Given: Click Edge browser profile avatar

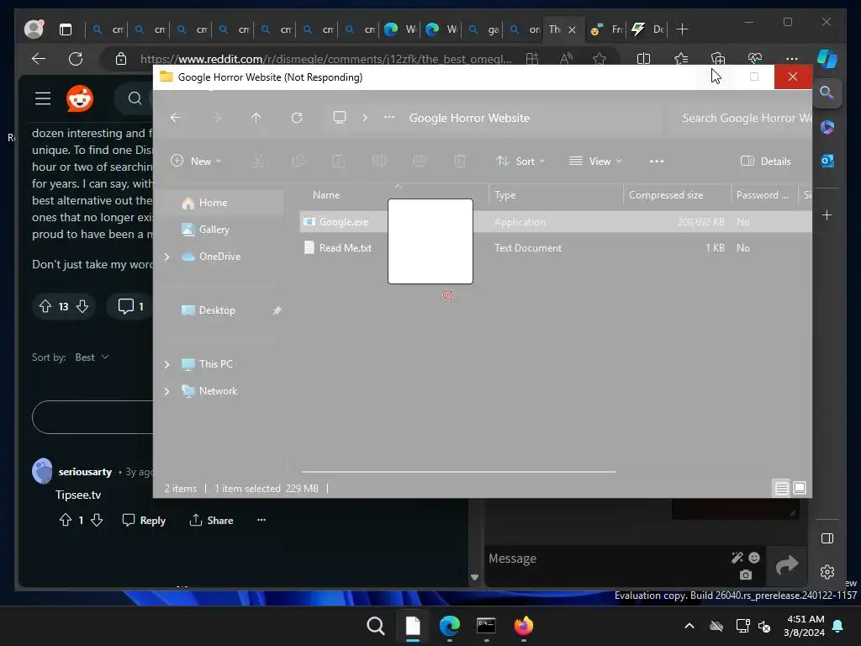Looking at the screenshot, I should pos(34,29).
